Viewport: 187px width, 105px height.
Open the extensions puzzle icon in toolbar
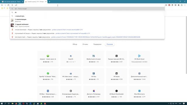(179, 5)
